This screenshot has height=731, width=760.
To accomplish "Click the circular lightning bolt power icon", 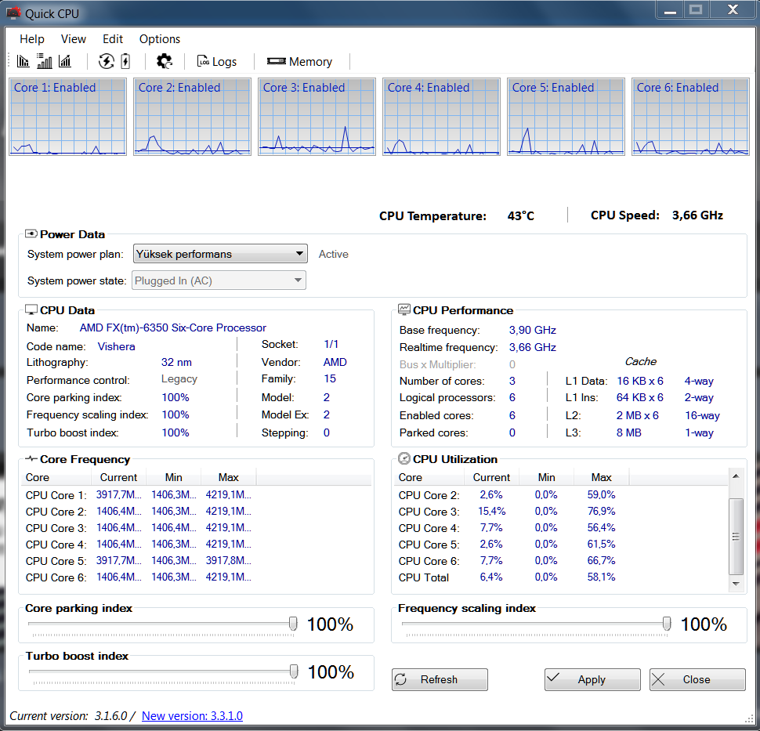I will click(106, 61).
